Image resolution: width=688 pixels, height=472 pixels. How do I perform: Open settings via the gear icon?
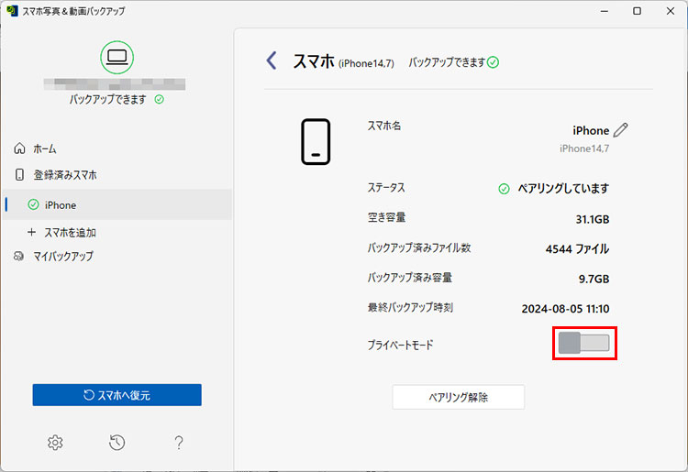click(x=55, y=443)
